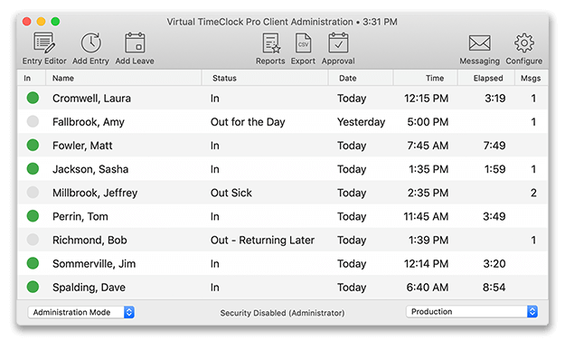This screenshot has width=565, height=340.
Task: Click green status dot for Sommerville, Jim
Action: click(33, 263)
